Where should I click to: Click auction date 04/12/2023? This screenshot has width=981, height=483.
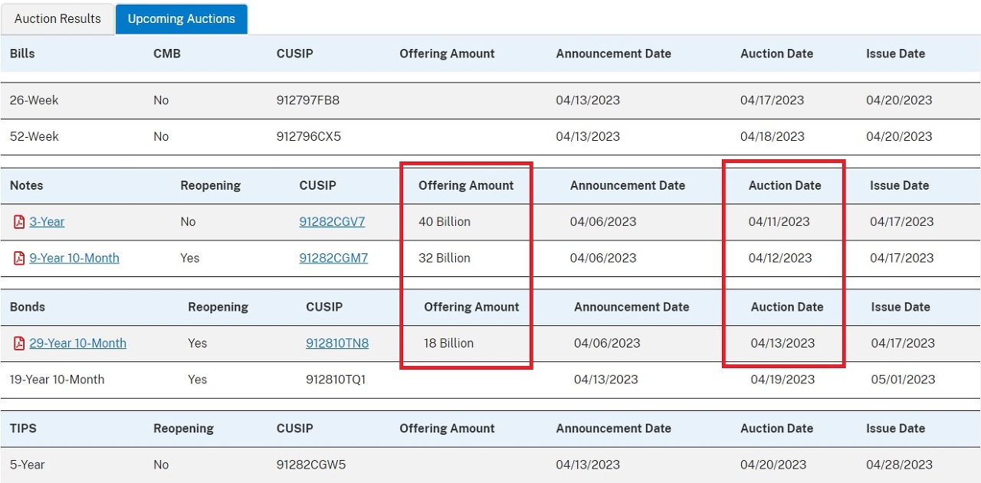780,258
